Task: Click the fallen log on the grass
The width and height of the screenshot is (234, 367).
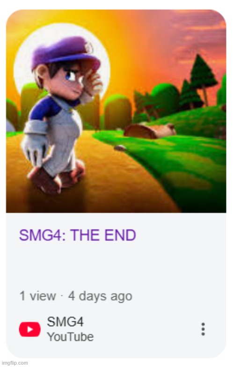Action: pos(150,131)
